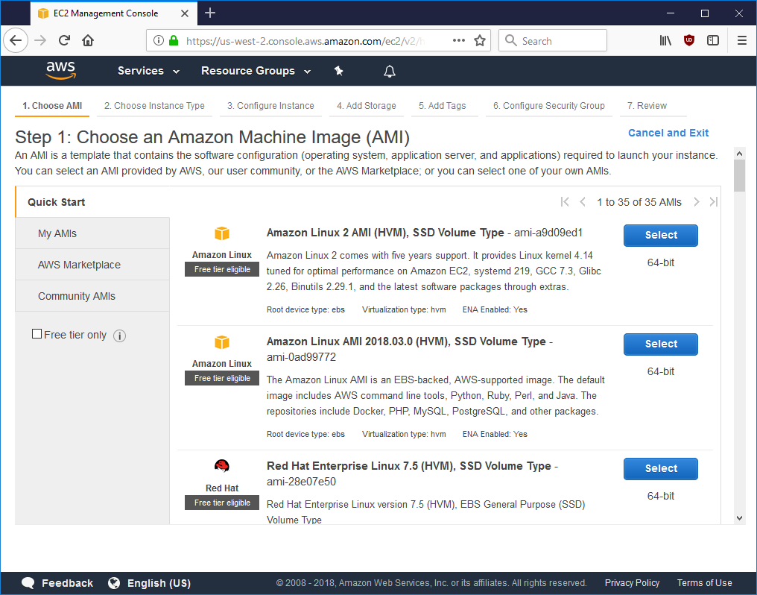Click Cancel and Exit link
757x595 pixels.
tap(668, 133)
